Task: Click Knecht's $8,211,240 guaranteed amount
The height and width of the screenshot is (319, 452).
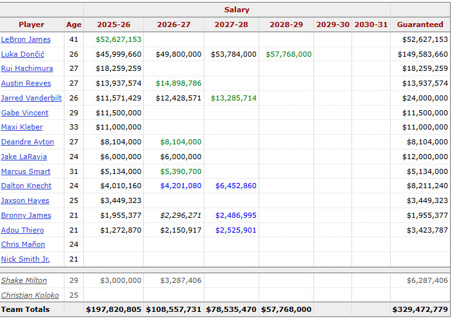Action: click(x=427, y=186)
